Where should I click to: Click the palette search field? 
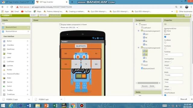point(16,24)
